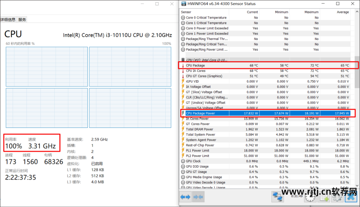
Task: Open HWiNFO sensor settings gear icon
Action: (337, 198)
